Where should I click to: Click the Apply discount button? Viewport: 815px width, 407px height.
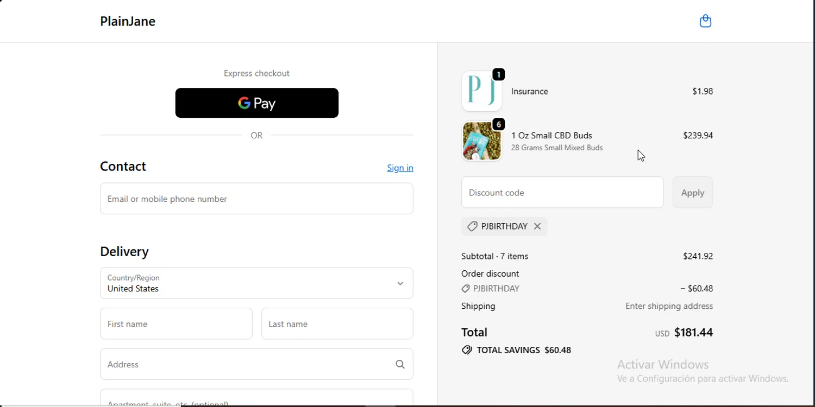[x=693, y=193]
